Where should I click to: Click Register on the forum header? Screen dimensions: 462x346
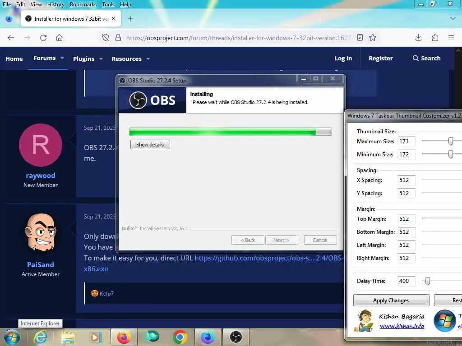point(381,58)
